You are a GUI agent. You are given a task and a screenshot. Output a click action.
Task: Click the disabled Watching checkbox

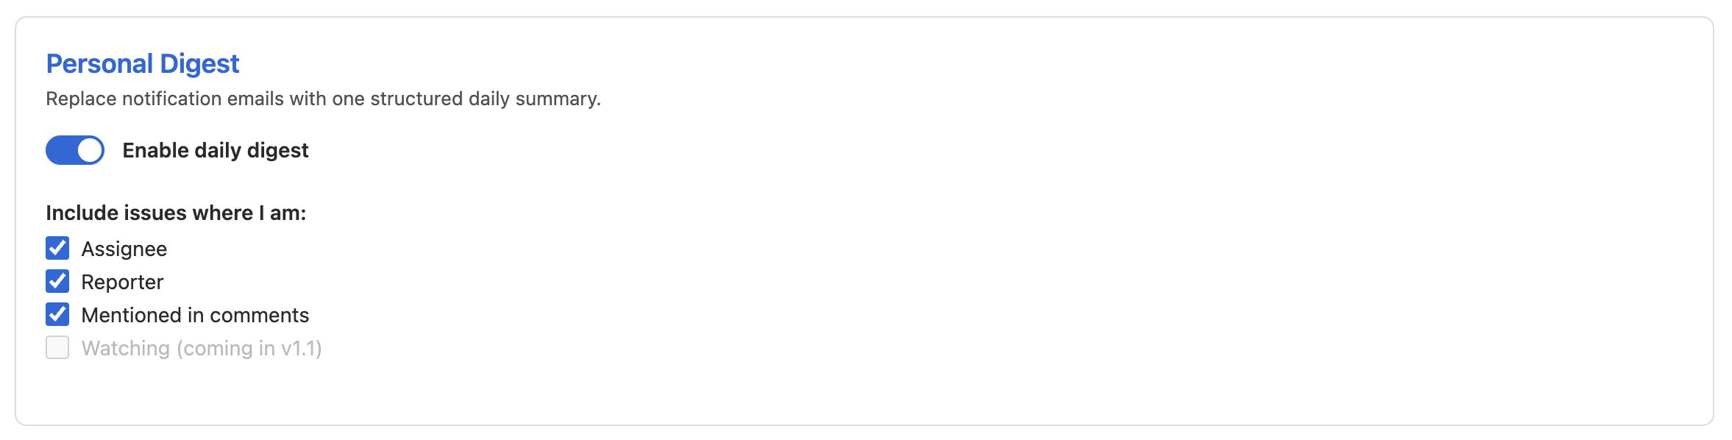point(57,348)
